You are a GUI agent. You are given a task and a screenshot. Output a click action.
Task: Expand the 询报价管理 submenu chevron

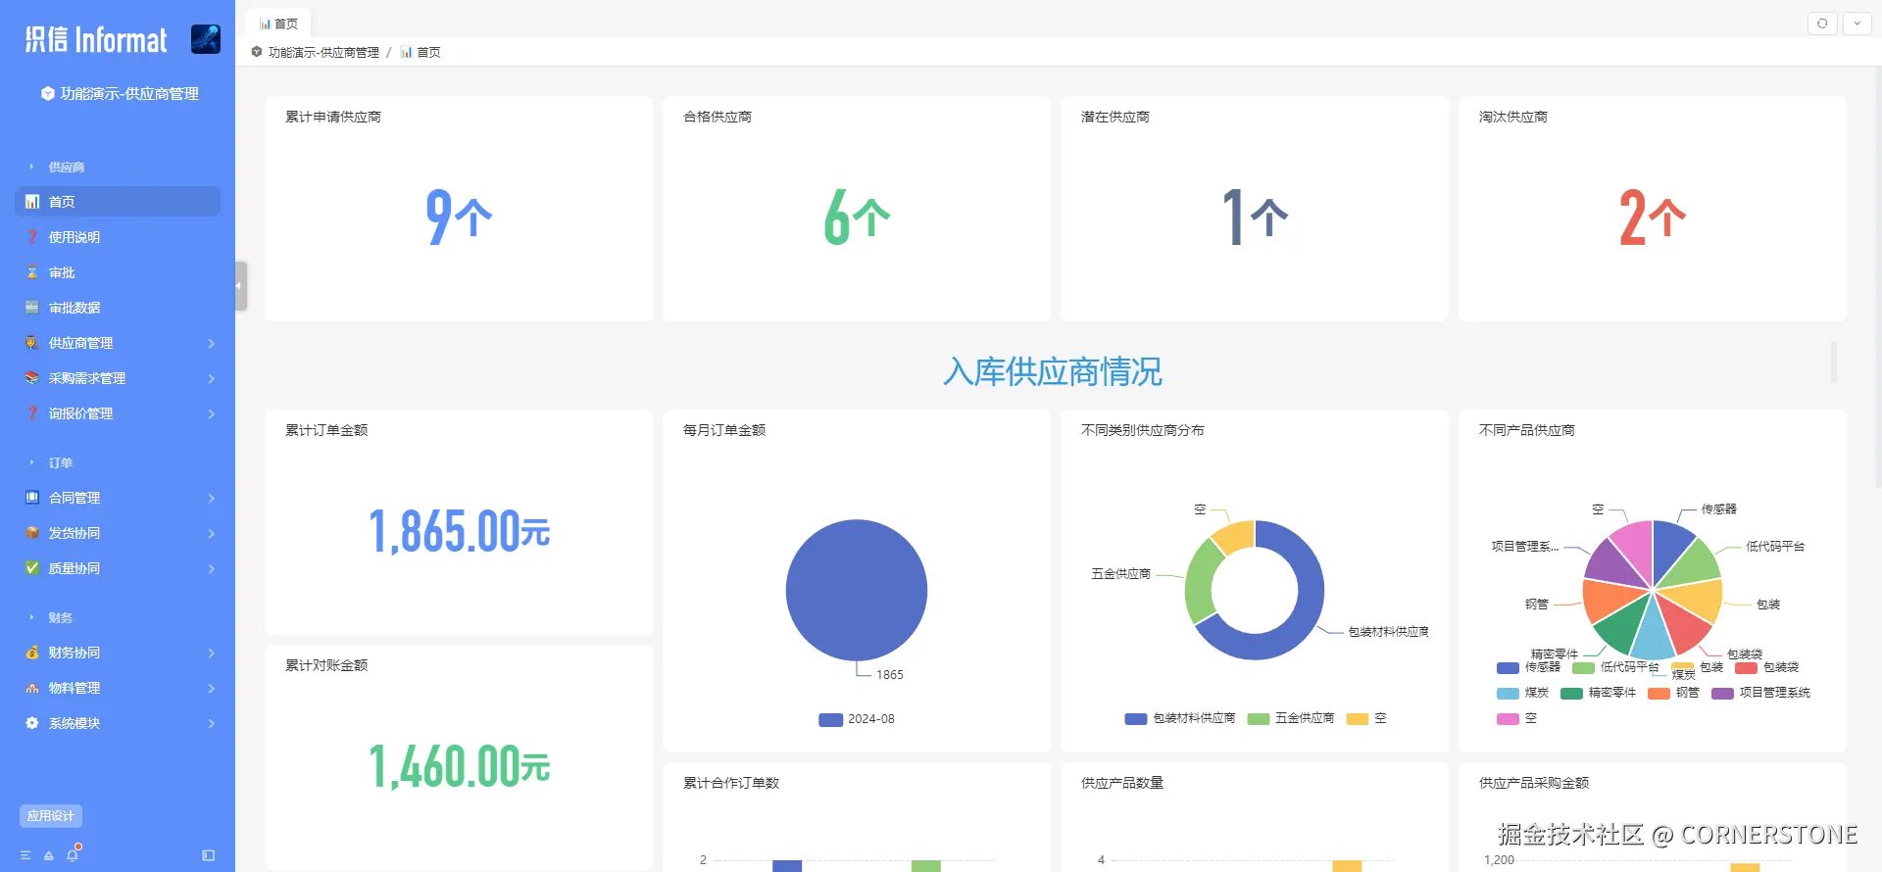[211, 413]
